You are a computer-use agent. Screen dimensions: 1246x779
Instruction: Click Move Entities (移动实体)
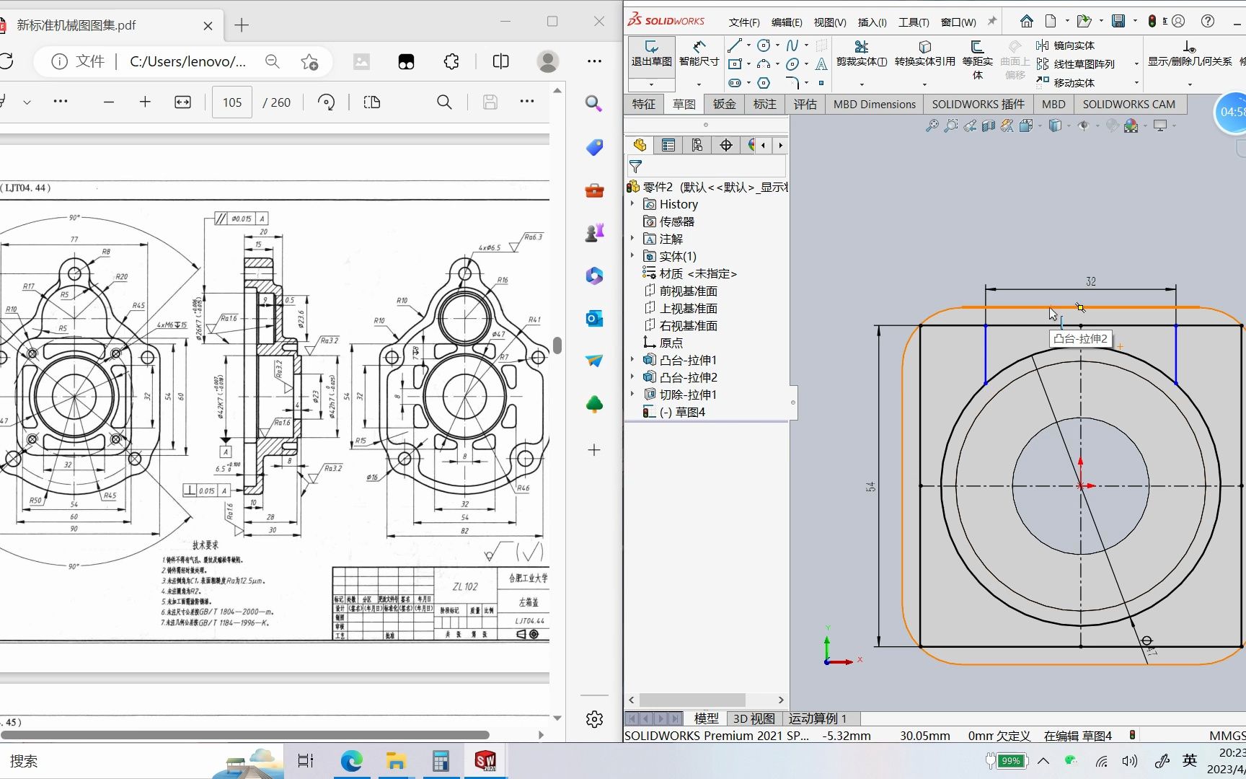[x=1066, y=83]
